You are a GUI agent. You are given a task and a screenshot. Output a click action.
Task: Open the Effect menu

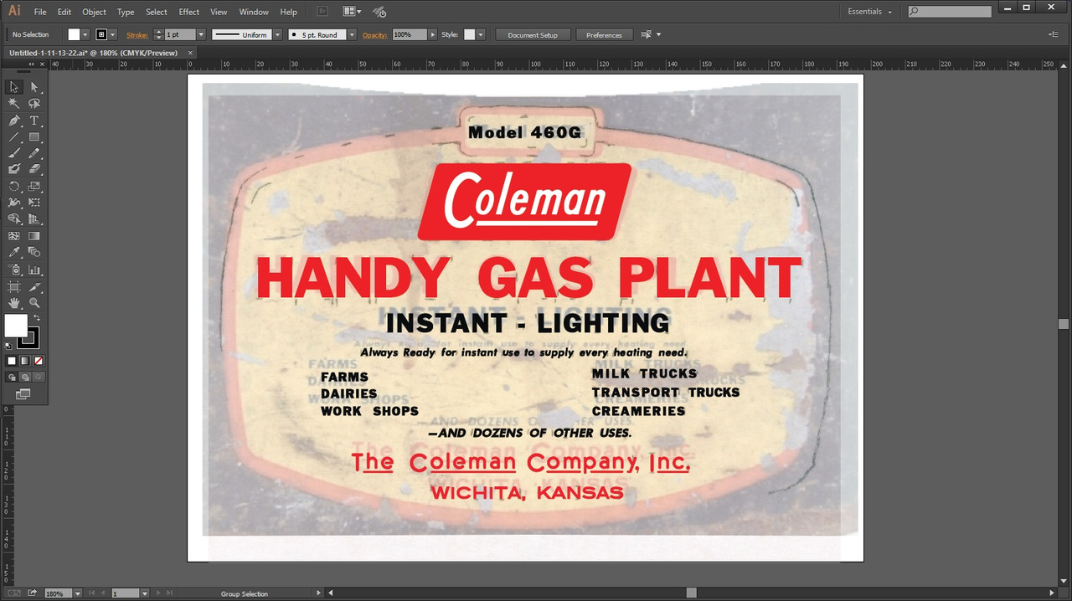(189, 12)
